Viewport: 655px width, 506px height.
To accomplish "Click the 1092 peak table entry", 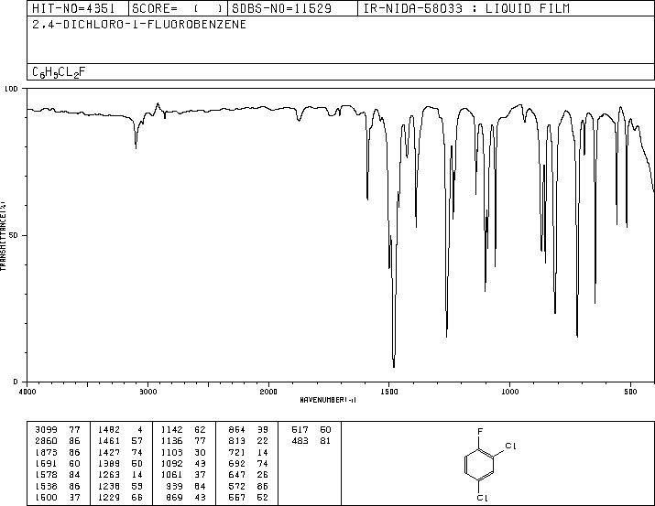I will (183, 463).
